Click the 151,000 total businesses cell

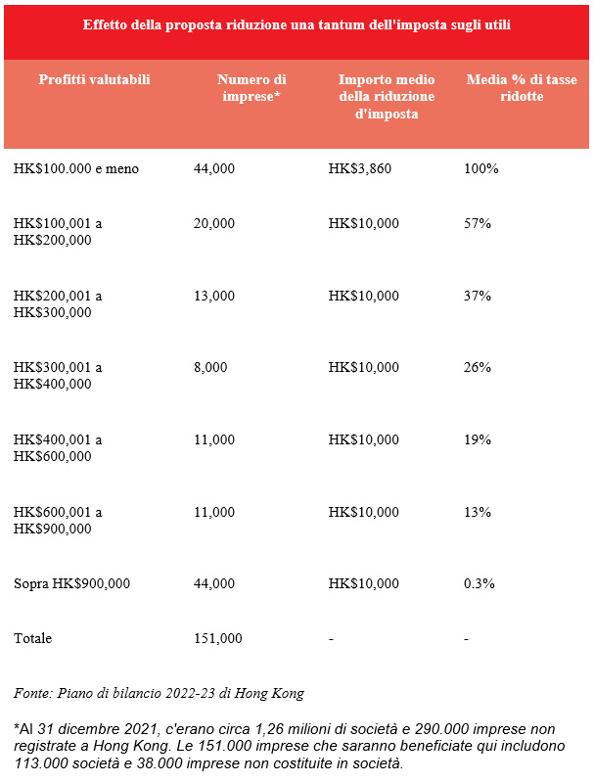(x=218, y=639)
